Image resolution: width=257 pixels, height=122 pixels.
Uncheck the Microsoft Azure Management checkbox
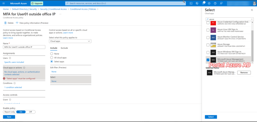coord(208,60)
